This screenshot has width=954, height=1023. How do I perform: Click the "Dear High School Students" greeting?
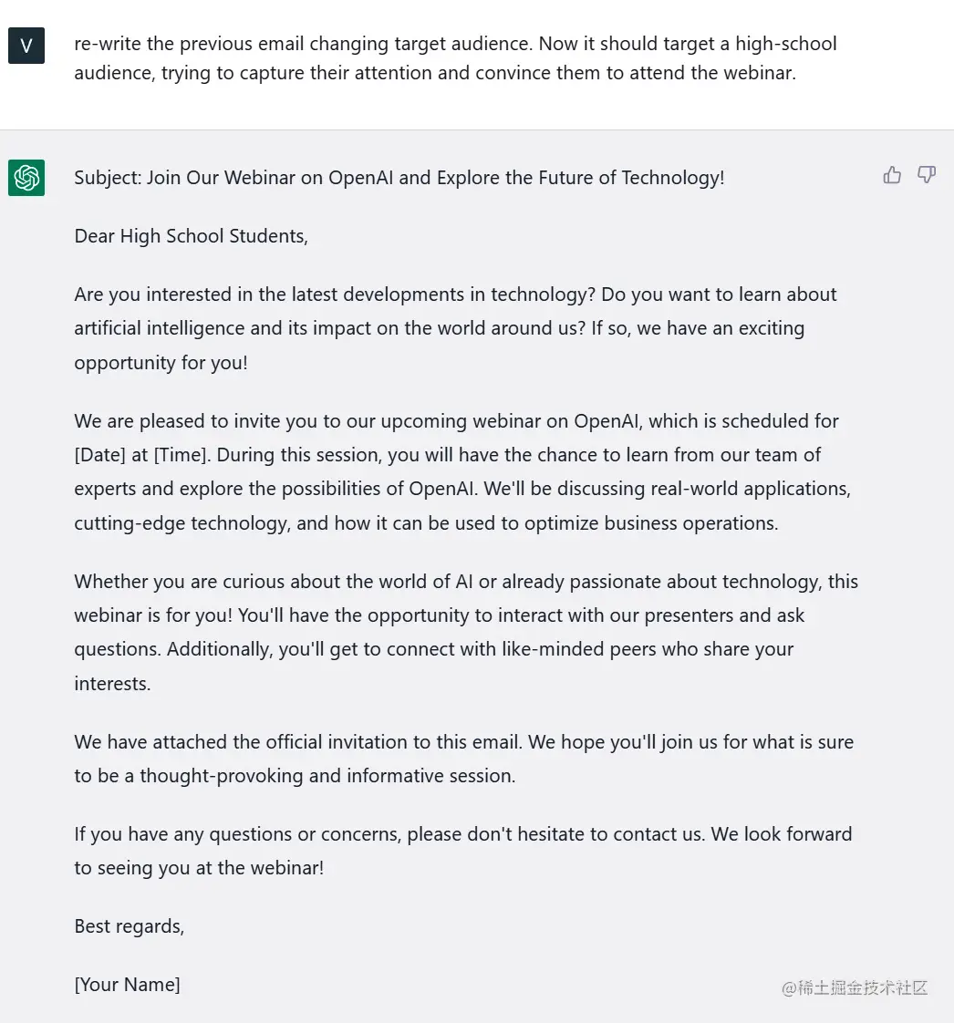(x=192, y=236)
